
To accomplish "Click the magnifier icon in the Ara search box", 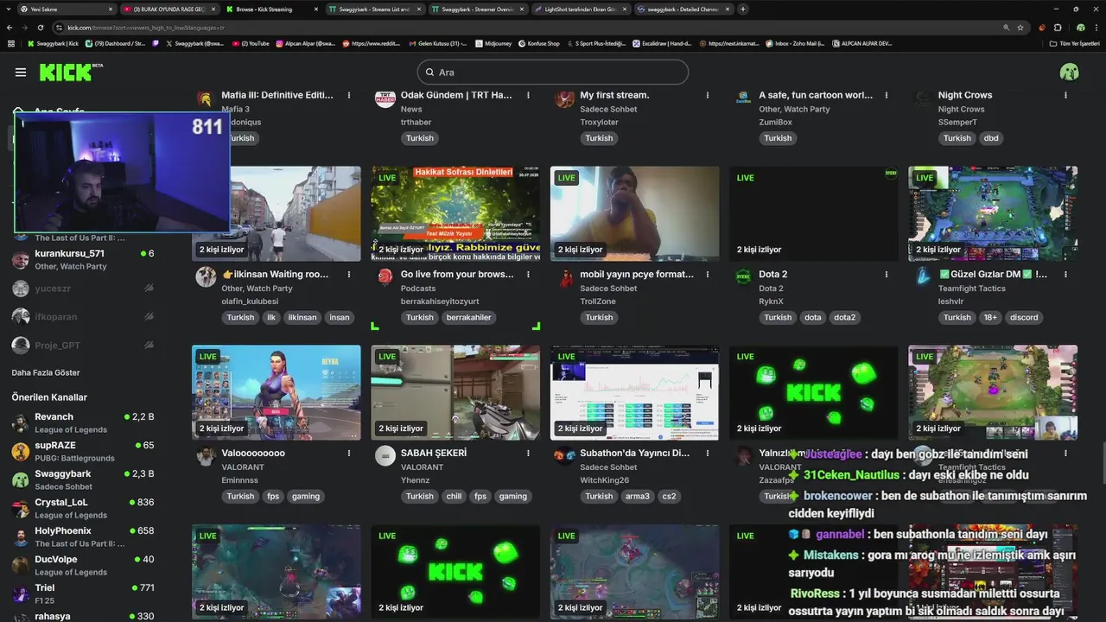I will click(x=429, y=73).
